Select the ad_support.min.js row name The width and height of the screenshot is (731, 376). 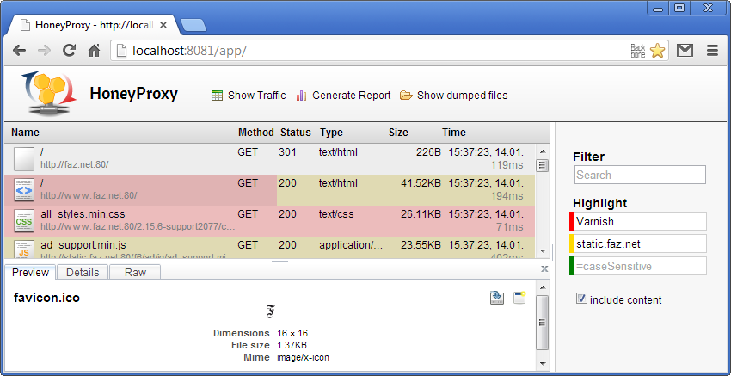coord(83,245)
